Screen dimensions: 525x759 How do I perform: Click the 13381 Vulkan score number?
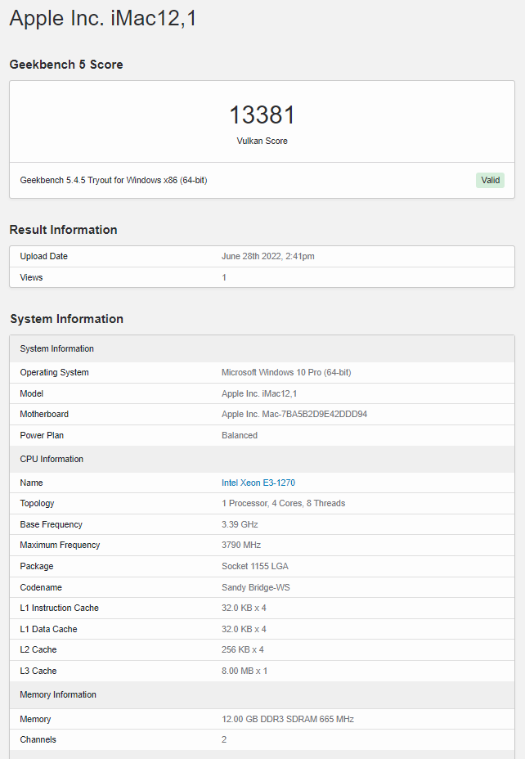(262, 115)
